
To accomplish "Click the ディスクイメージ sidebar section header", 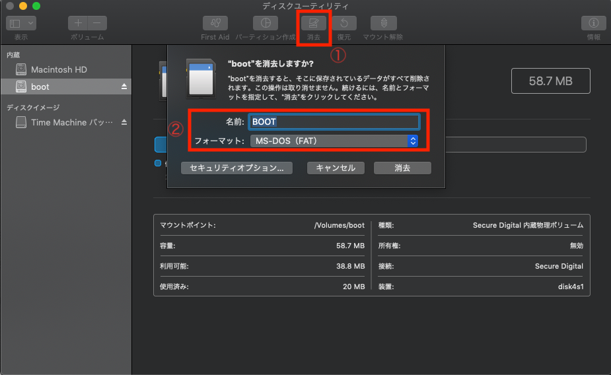I will click(33, 108).
